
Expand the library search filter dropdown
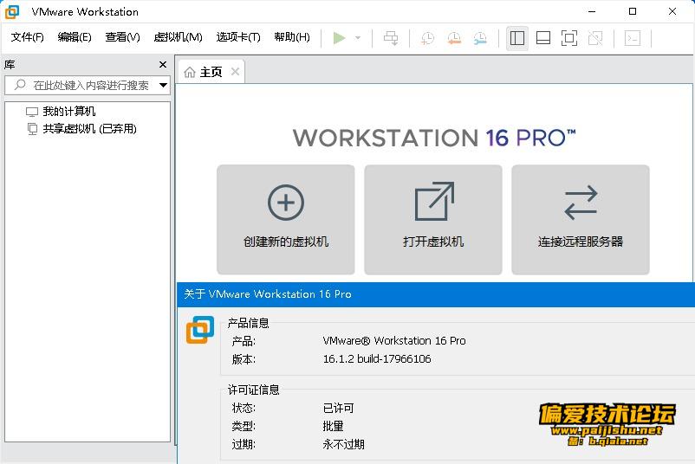(163, 85)
